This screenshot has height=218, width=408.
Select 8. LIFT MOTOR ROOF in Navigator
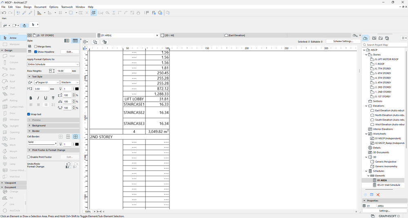click(386, 59)
